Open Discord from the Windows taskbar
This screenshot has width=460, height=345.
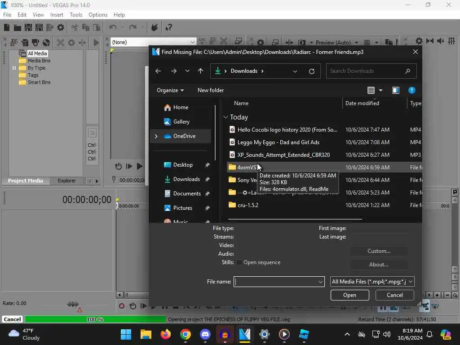pos(205,334)
